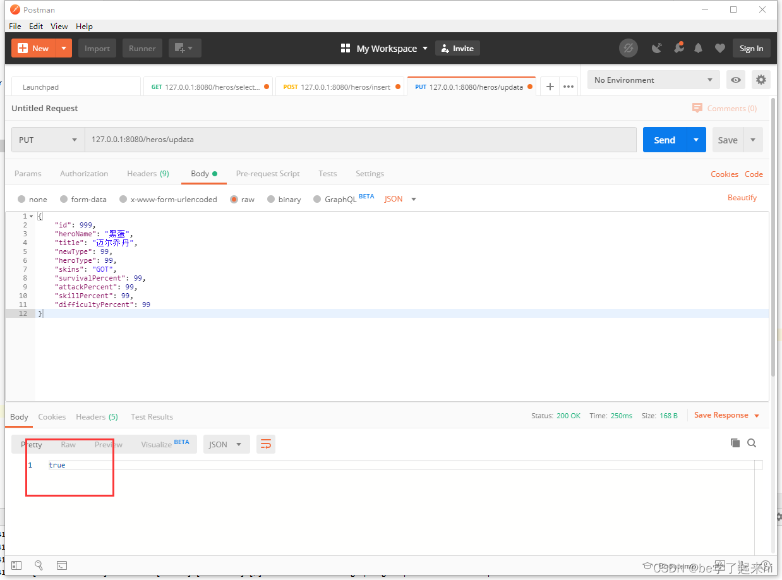Open the Test Results tab
This screenshot has height=580, width=782.
[x=152, y=417]
